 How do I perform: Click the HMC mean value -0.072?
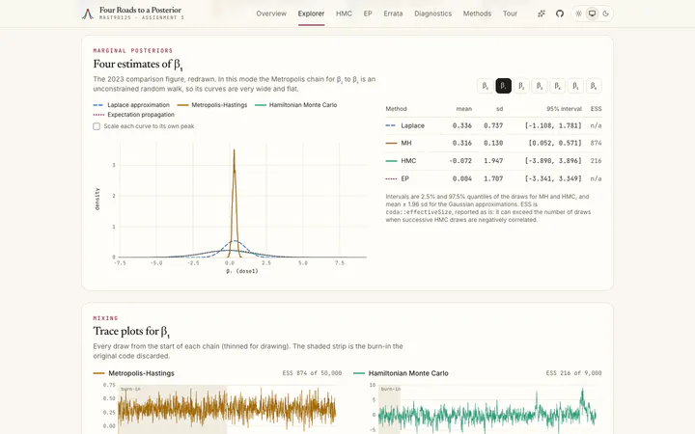click(x=460, y=161)
